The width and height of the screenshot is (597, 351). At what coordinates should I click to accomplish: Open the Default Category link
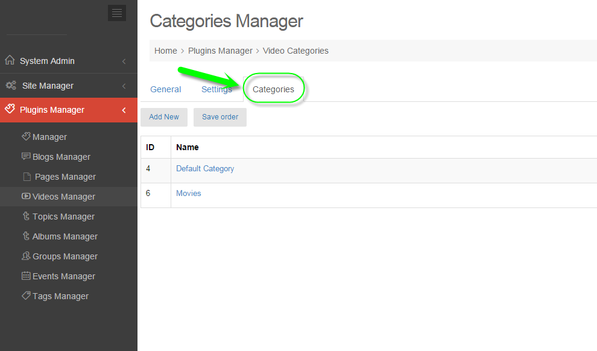point(205,169)
